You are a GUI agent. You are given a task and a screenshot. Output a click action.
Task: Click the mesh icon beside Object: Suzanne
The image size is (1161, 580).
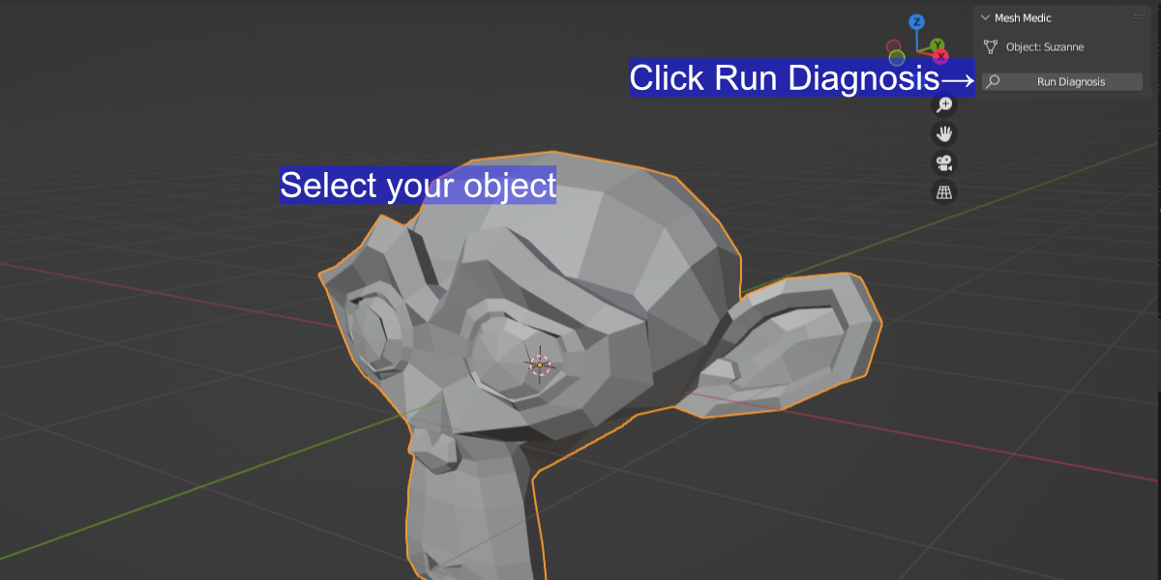[x=990, y=46]
